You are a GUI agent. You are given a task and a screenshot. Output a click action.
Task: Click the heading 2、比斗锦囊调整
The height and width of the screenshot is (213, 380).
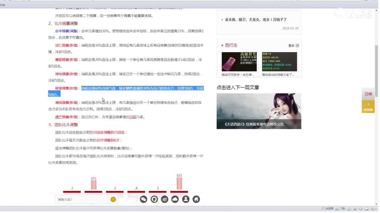pyautogui.click(x=63, y=23)
